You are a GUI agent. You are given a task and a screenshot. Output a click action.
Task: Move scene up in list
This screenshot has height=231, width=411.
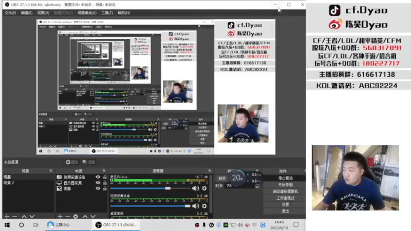click(24, 217)
